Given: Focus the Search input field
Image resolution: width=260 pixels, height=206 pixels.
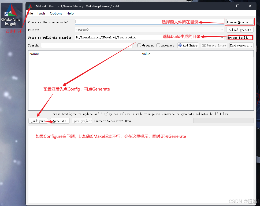Looking at the screenshot, I should pyautogui.click(x=87, y=45).
